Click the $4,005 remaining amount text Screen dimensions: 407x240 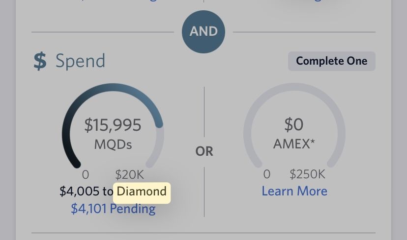pyautogui.click(x=79, y=192)
